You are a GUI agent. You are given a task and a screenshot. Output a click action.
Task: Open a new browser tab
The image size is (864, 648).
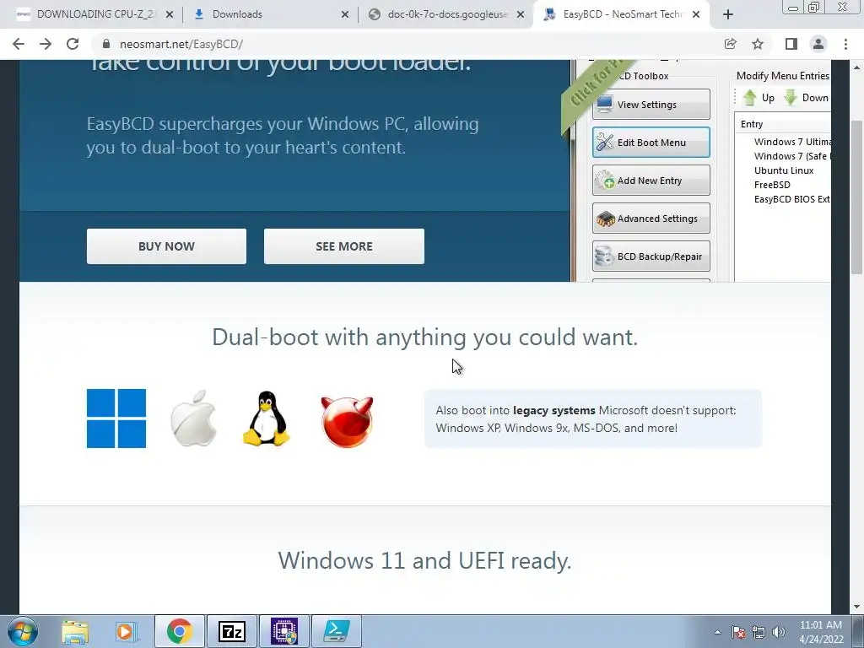[x=728, y=14]
